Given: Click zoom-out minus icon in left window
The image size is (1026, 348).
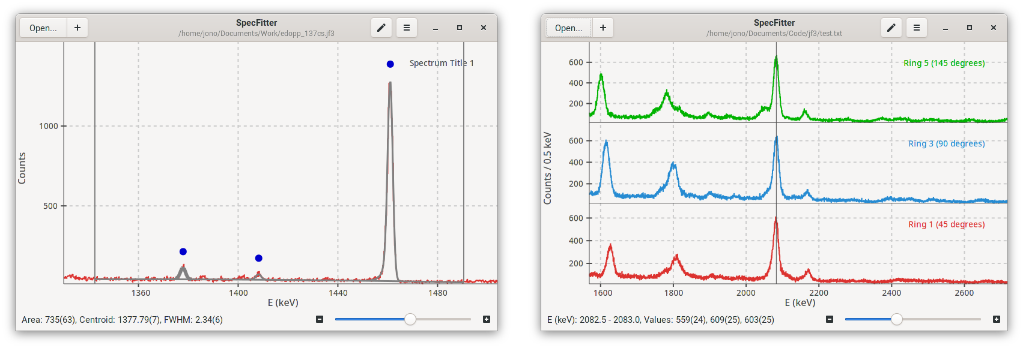Looking at the screenshot, I should (x=320, y=319).
